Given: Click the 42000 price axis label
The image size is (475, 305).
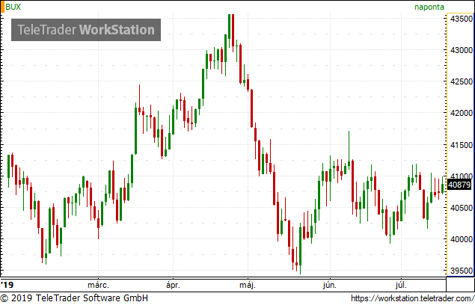Looking at the screenshot, I should (461, 113).
